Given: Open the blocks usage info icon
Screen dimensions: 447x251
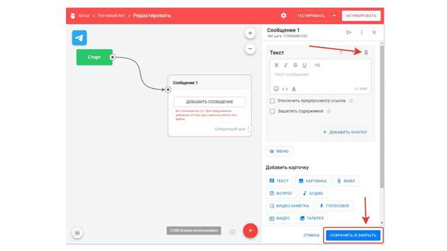Looking at the screenshot, I should pyautogui.click(x=232, y=232).
